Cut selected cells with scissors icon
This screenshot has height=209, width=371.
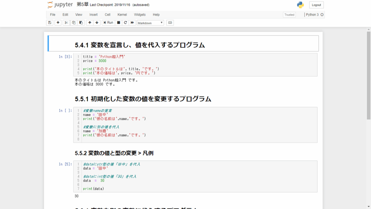[66, 22]
